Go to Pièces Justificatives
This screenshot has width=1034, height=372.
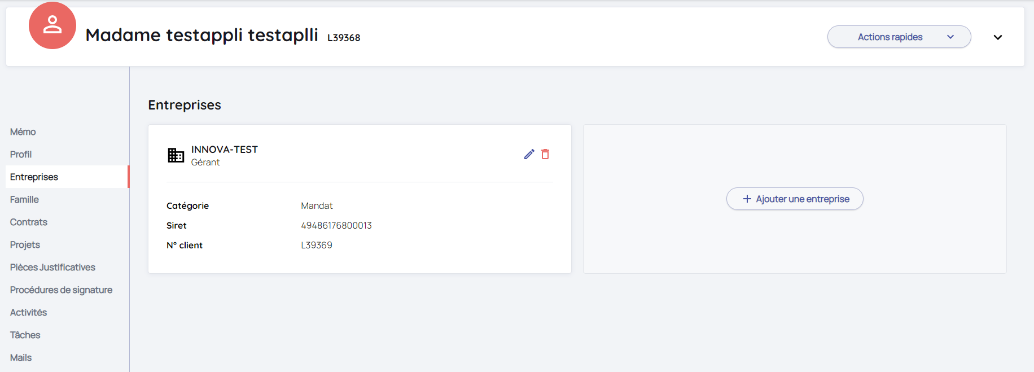point(52,267)
